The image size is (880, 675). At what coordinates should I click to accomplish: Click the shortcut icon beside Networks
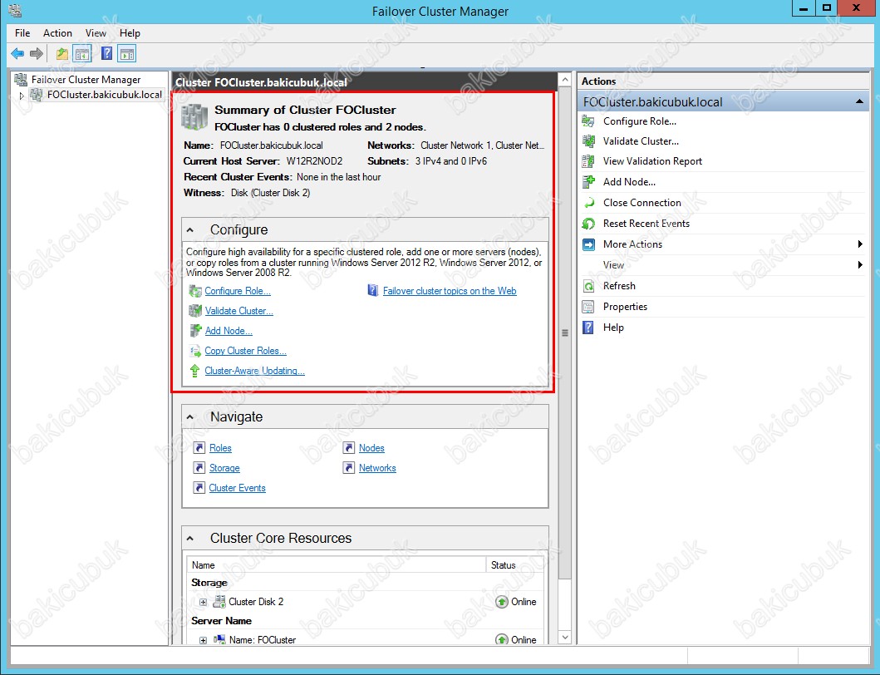(348, 468)
